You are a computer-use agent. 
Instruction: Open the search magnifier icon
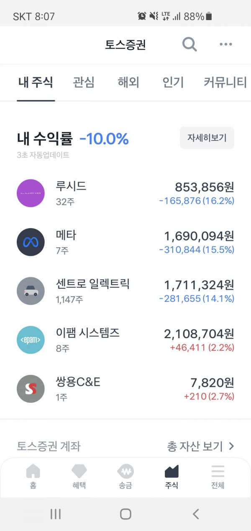tap(190, 44)
